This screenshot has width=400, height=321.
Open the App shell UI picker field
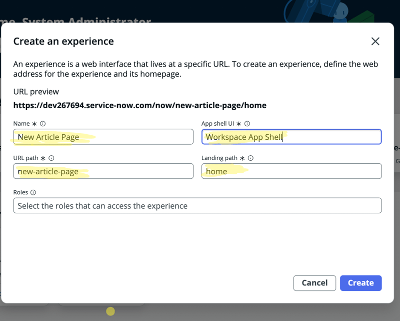click(291, 137)
